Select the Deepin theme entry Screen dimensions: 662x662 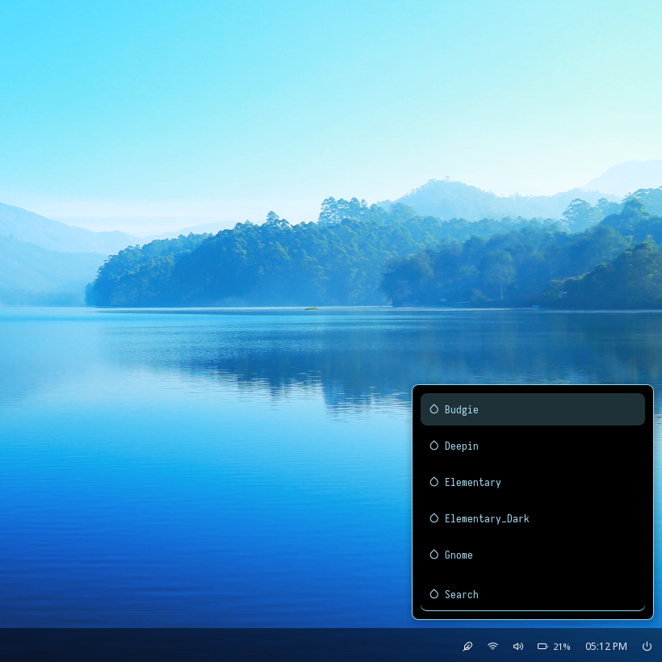click(532, 446)
